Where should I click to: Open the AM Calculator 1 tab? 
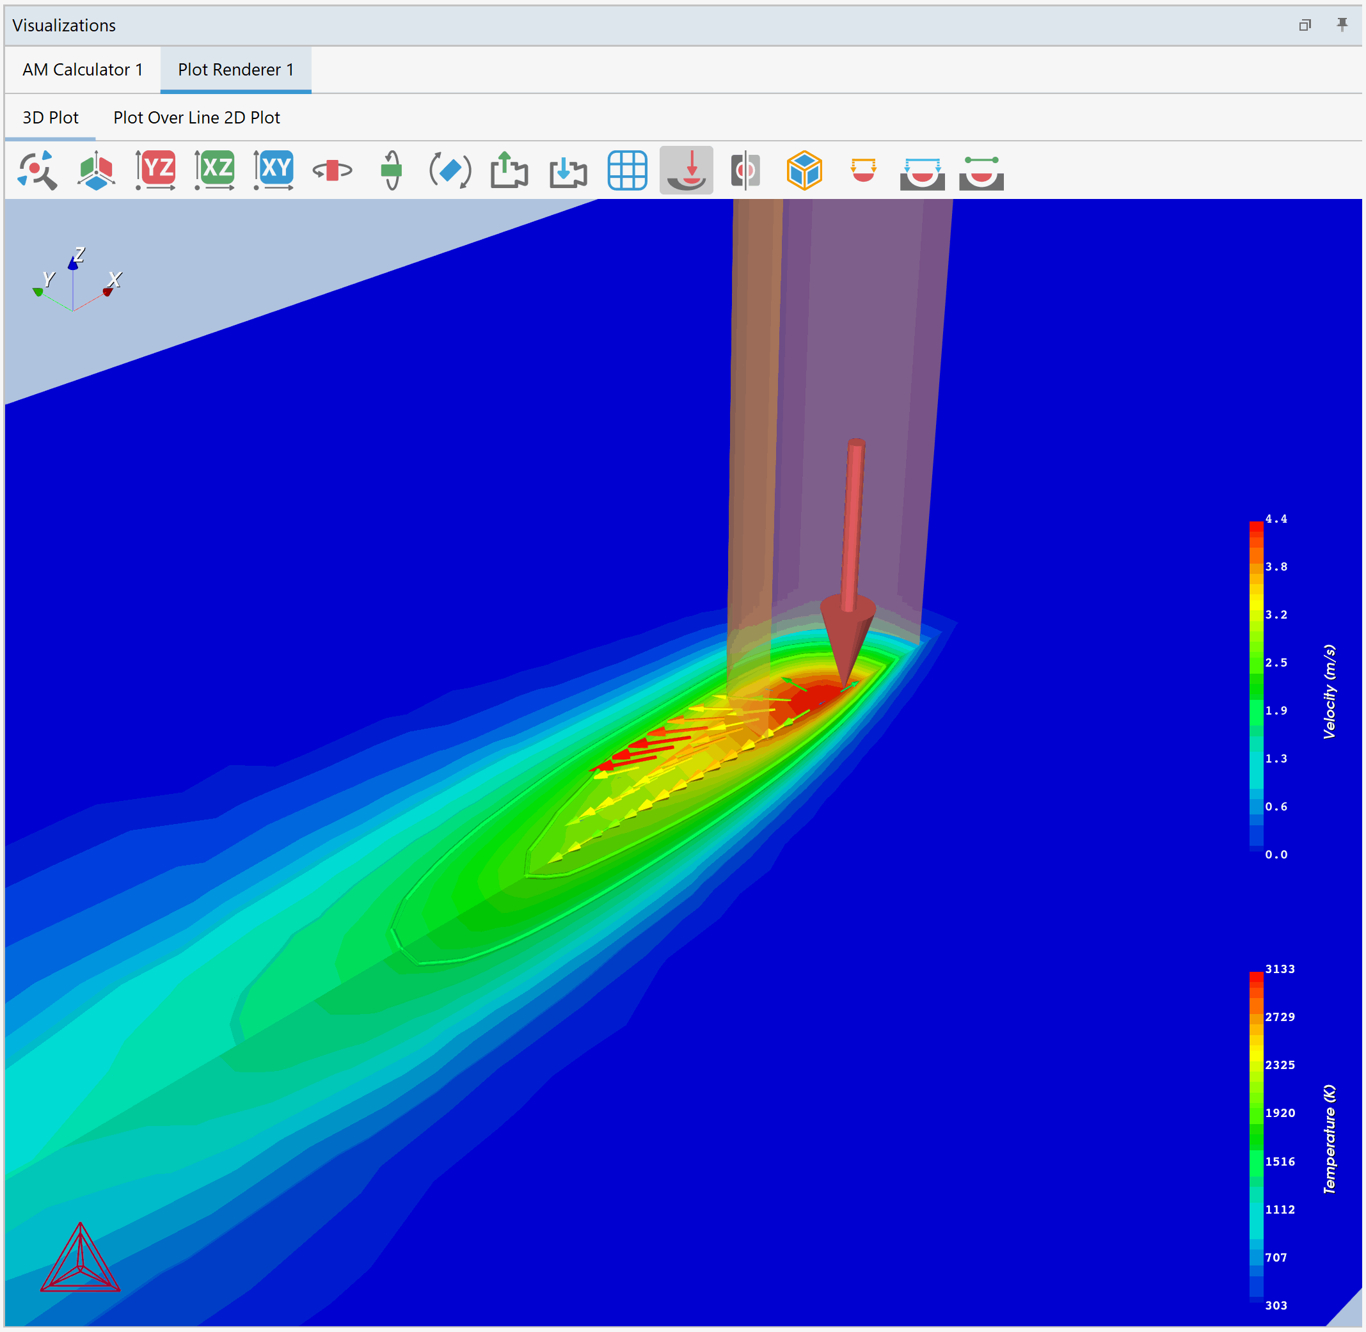(x=83, y=70)
